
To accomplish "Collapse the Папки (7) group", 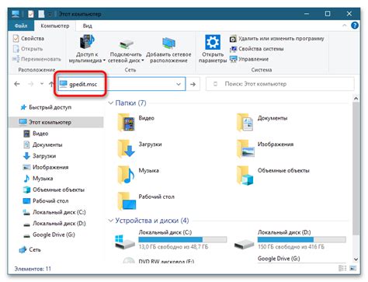I will (x=111, y=103).
